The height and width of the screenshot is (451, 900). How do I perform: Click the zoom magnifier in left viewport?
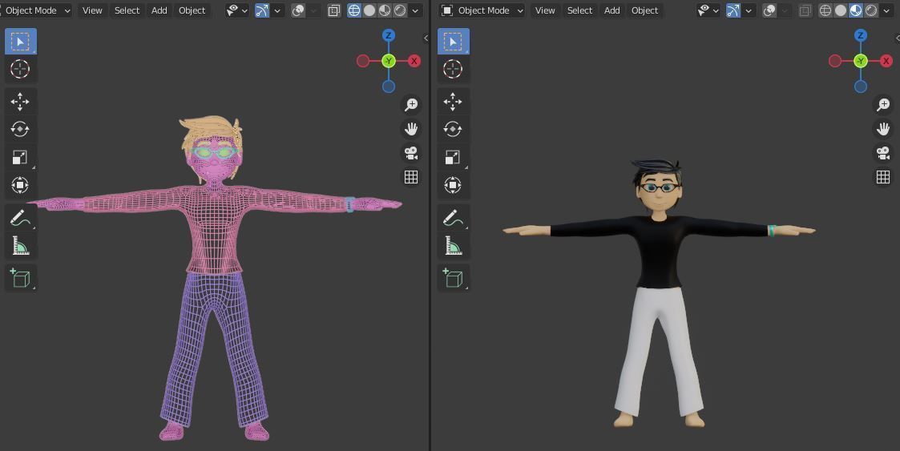click(x=411, y=104)
